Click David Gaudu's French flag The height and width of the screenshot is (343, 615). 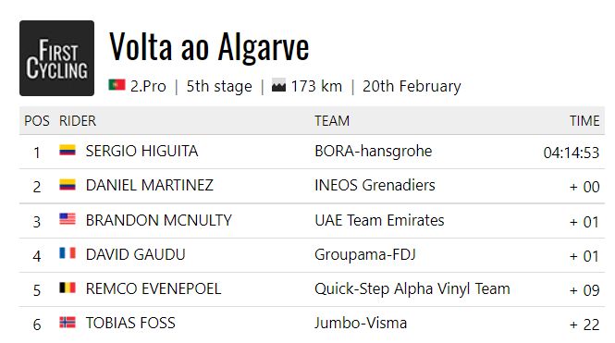point(68,252)
